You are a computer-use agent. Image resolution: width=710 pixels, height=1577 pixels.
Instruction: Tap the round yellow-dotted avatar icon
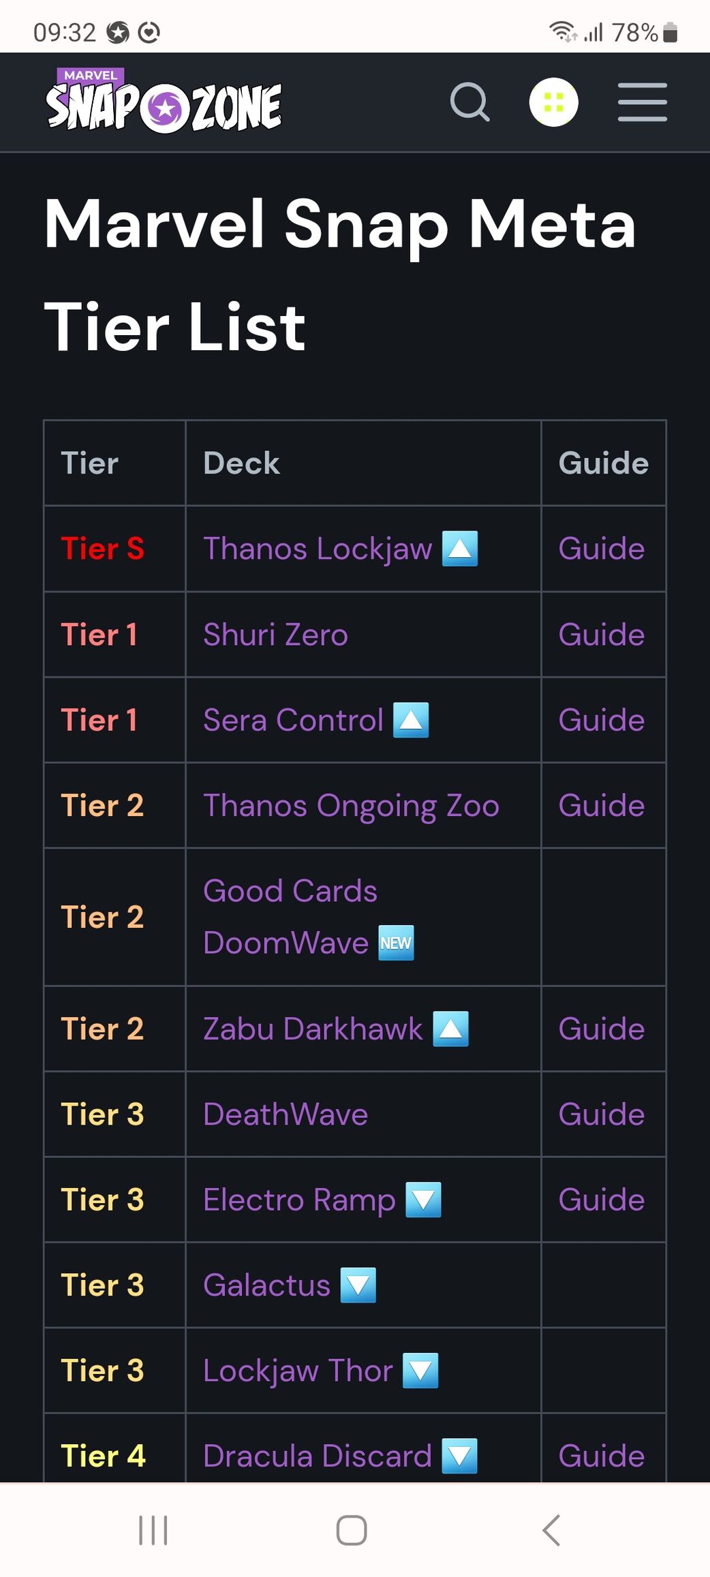pos(554,102)
